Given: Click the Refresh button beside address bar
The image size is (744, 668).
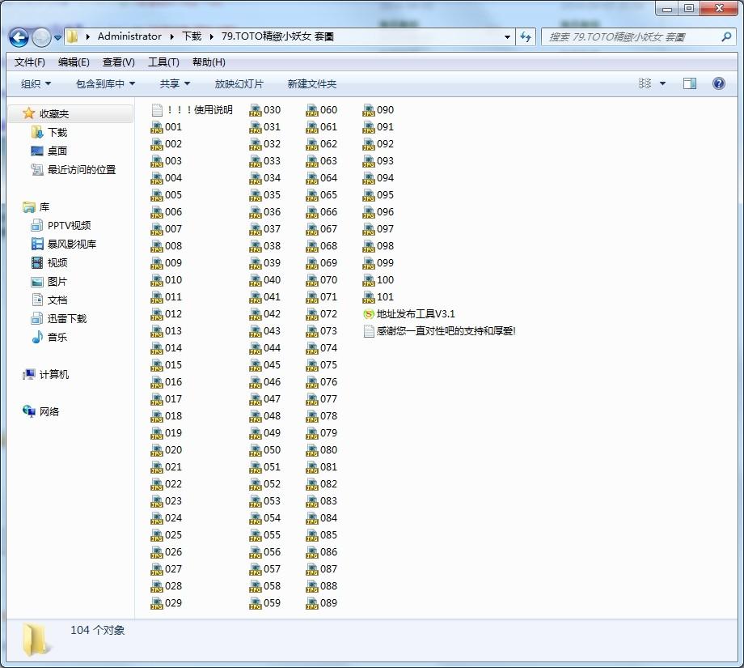Looking at the screenshot, I should click(x=526, y=37).
